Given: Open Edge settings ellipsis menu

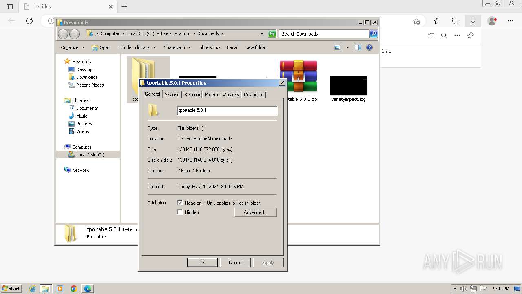Looking at the screenshot, I should click(x=511, y=21).
